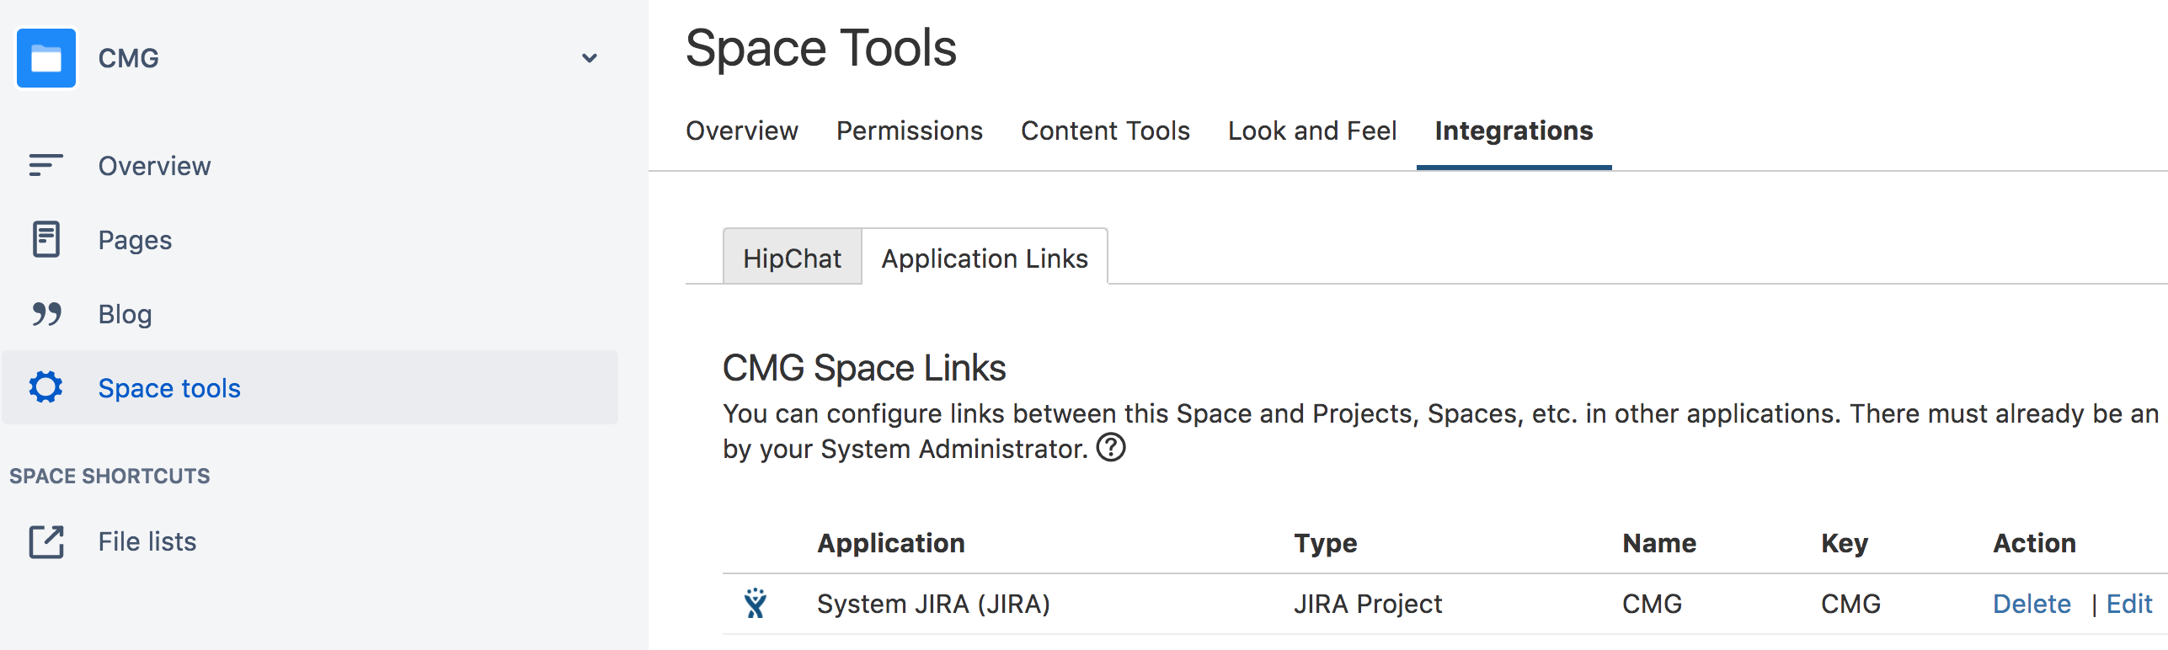The image size is (2168, 650).
Task: Click the Blog quote icon
Action: 46,314
